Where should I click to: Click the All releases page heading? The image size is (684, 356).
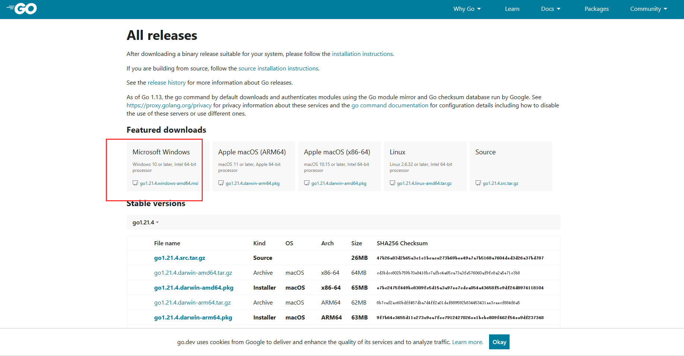point(162,35)
